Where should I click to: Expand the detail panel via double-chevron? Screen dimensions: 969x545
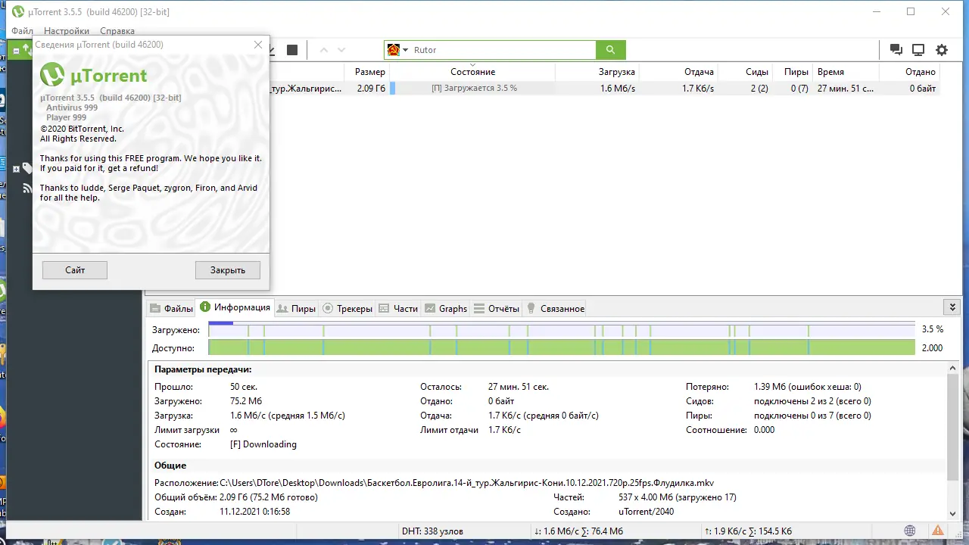pyautogui.click(x=952, y=307)
